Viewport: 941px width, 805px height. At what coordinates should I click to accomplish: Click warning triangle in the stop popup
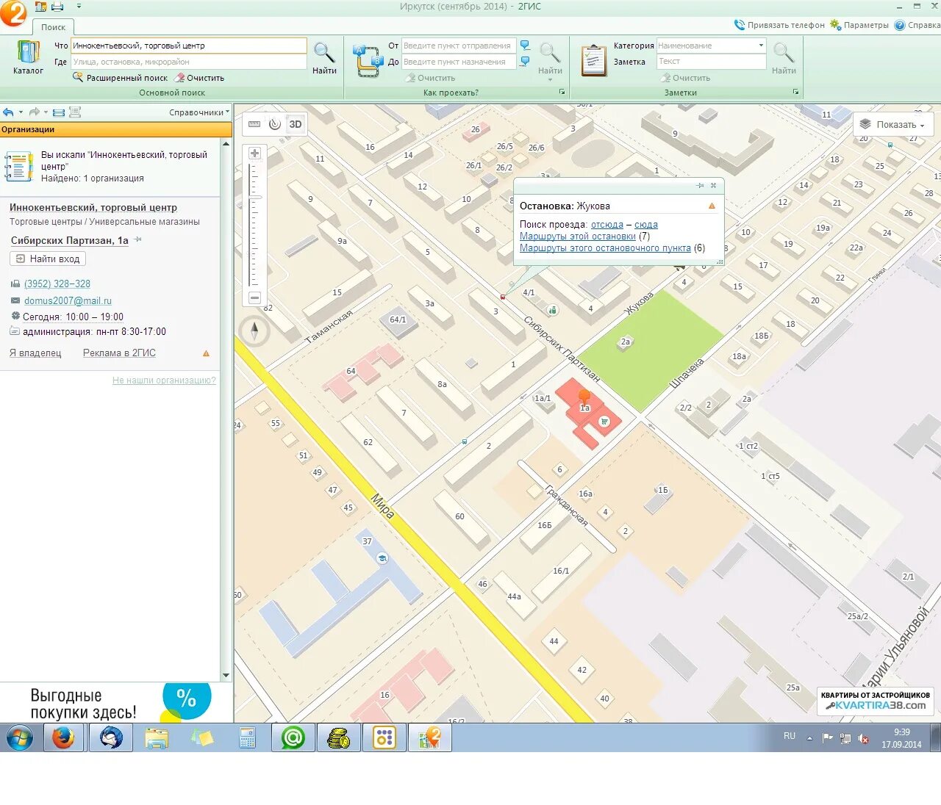coord(712,206)
